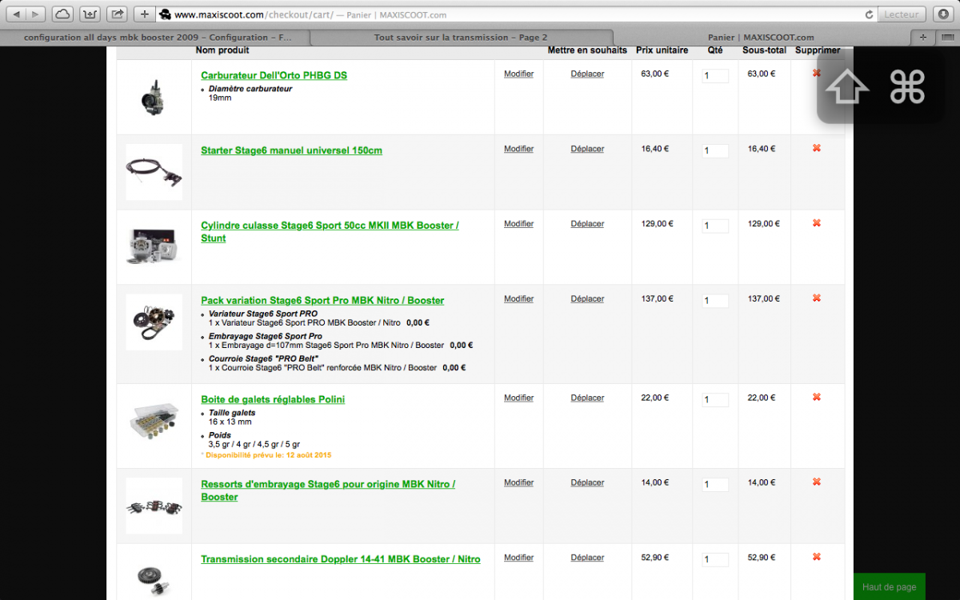The height and width of the screenshot is (600, 960).
Task: Edit quantity field for Carburateur Dell'Orto
Action: (x=715, y=76)
